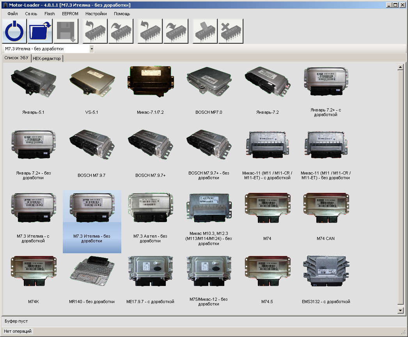Switch to the HEX-редактор tab

47,58
